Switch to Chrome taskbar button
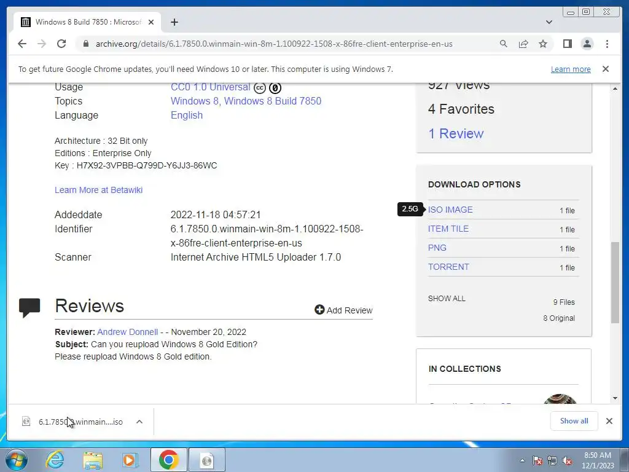This screenshot has height=472, width=629. [168, 460]
